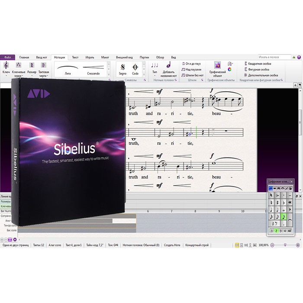
Task: Switch to the Обзор tab
Action: tap(160, 58)
